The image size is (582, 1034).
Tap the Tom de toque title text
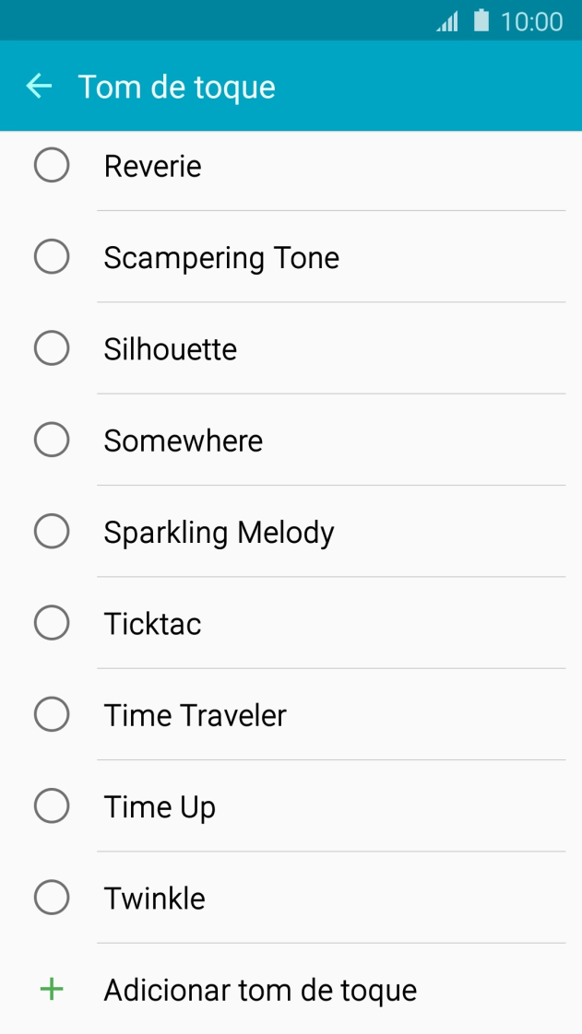coord(177,87)
